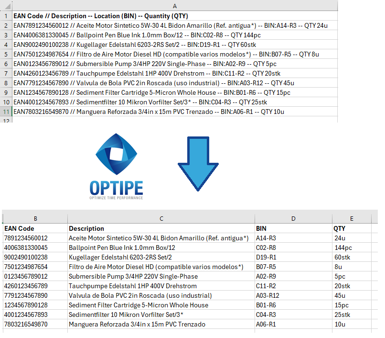Select row 2 header number
Viewport: 385px width, 338px height.
pos(6,25)
